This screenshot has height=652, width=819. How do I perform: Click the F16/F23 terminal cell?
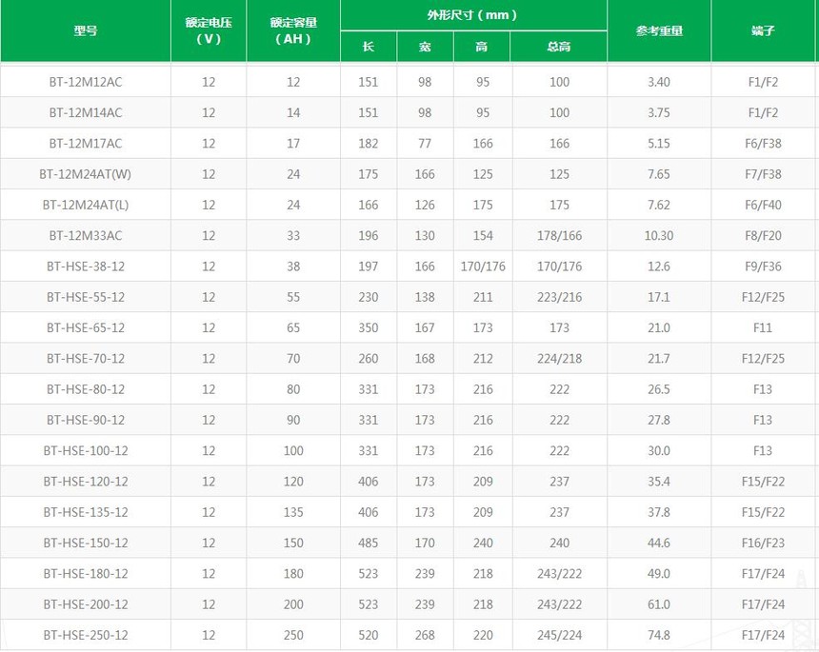point(764,543)
